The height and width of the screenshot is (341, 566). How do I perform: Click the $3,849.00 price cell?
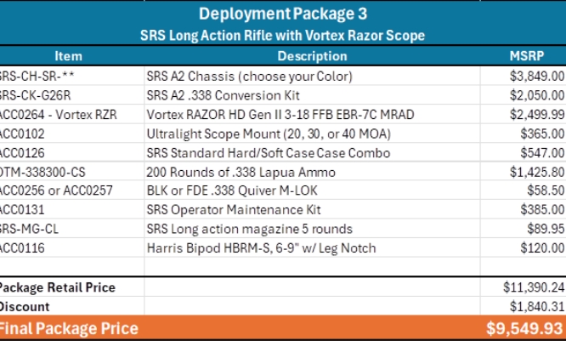pos(535,75)
